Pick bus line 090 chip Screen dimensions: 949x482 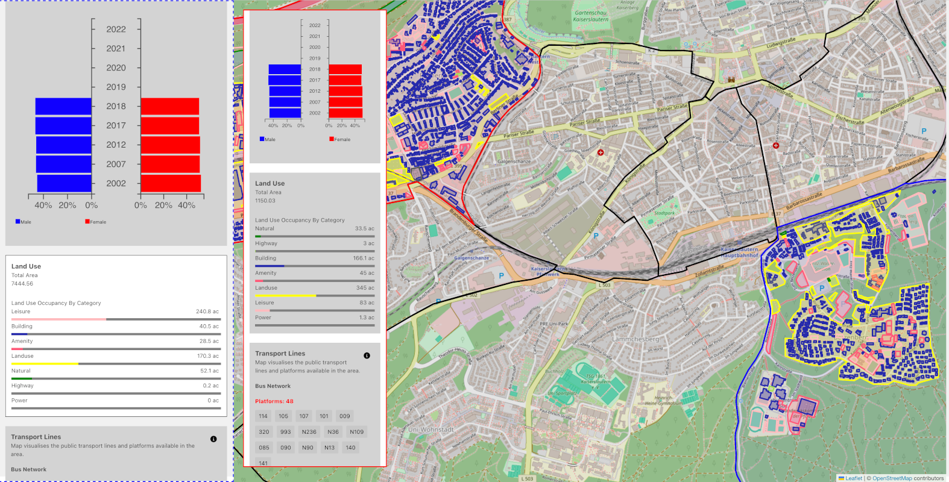[286, 448]
